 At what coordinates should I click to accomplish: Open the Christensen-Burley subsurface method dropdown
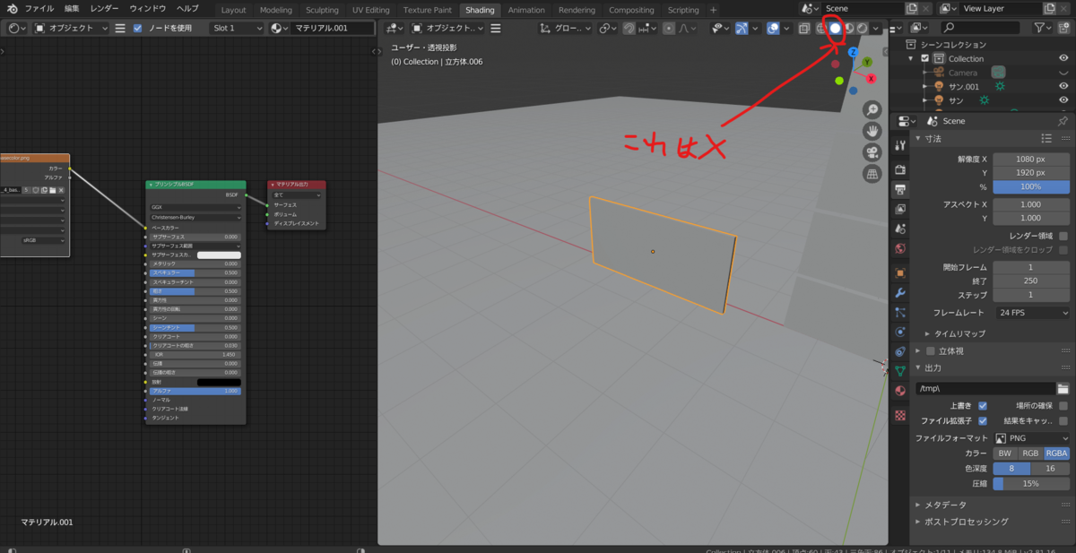(195, 217)
